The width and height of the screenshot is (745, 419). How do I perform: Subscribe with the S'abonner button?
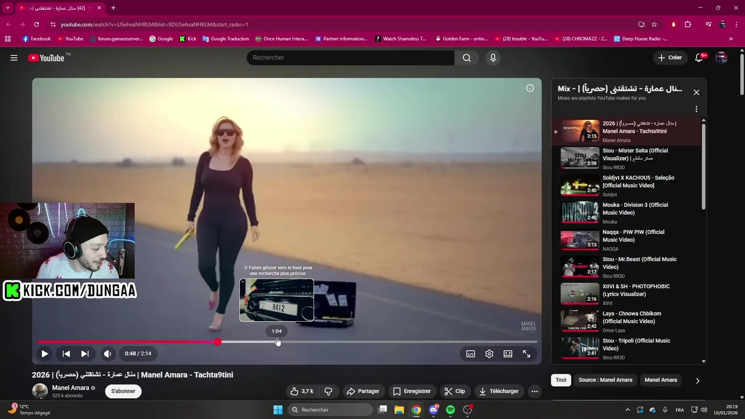(123, 391)
